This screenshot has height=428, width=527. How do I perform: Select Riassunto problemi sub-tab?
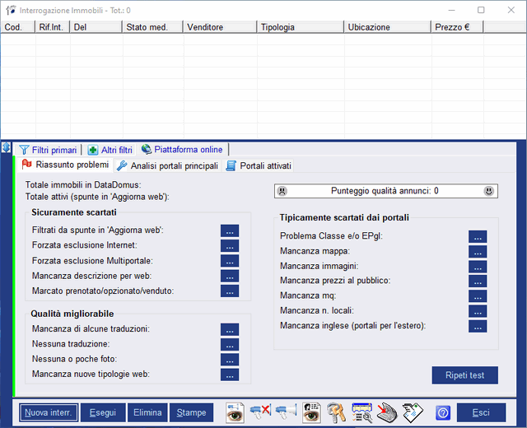[x=65, y=165]
